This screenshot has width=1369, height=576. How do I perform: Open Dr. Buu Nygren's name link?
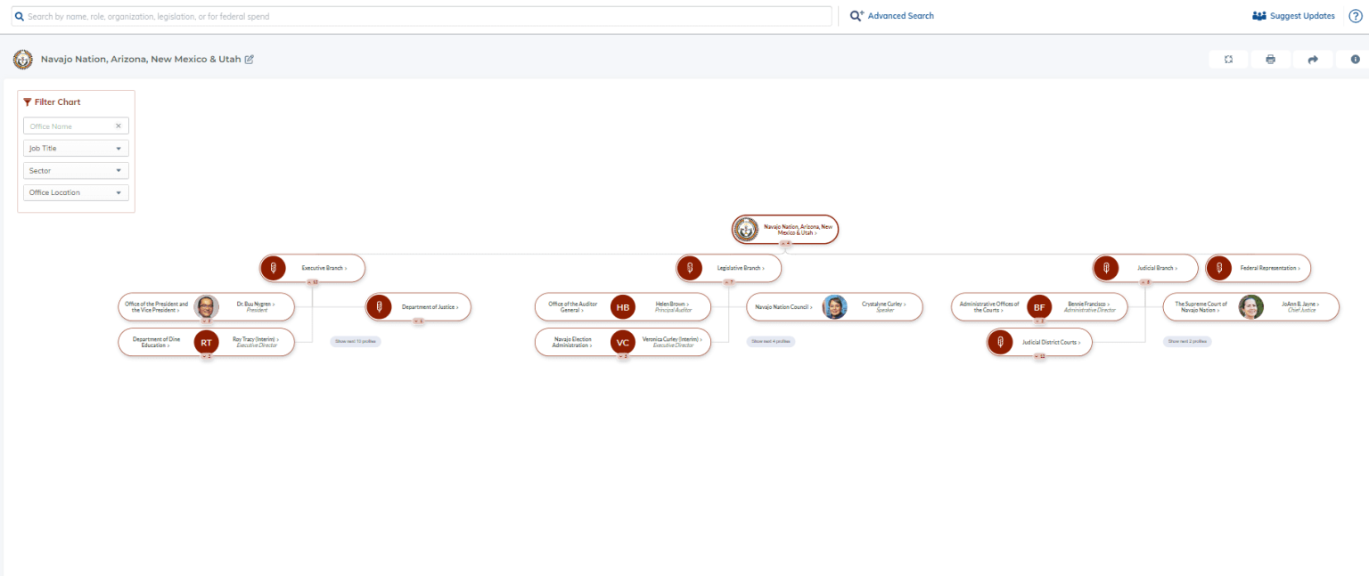coord(256,304)
